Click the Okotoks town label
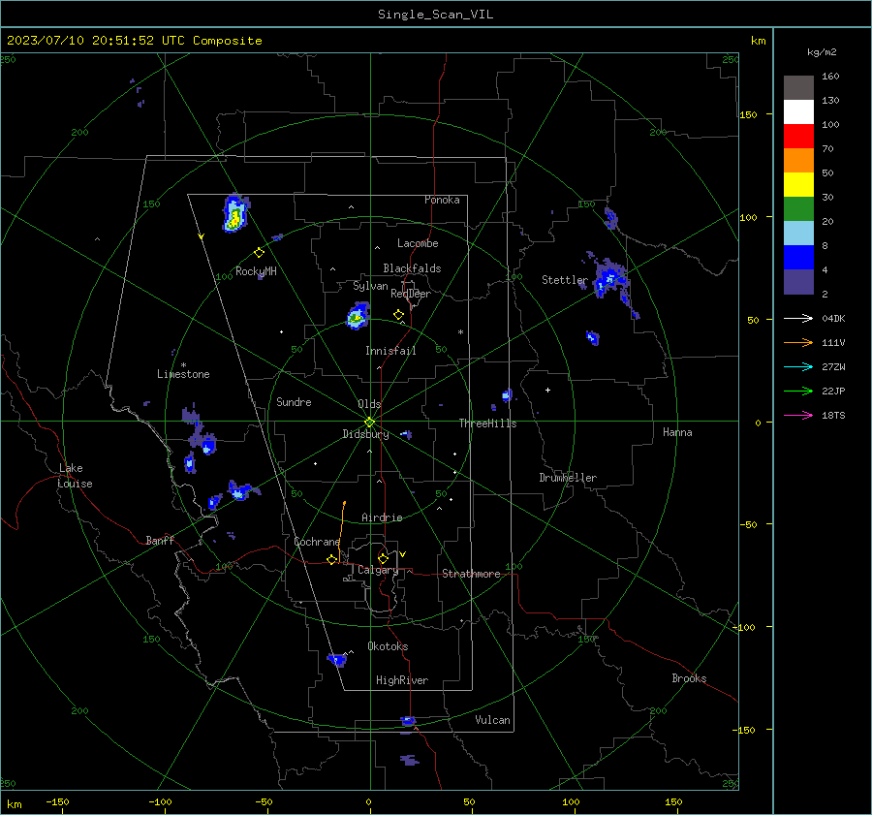The height and width of the screenshot is (815, 872). (x=388, y=645)
